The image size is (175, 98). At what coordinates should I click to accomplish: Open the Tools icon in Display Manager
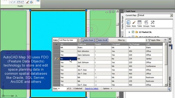(153, 24)
